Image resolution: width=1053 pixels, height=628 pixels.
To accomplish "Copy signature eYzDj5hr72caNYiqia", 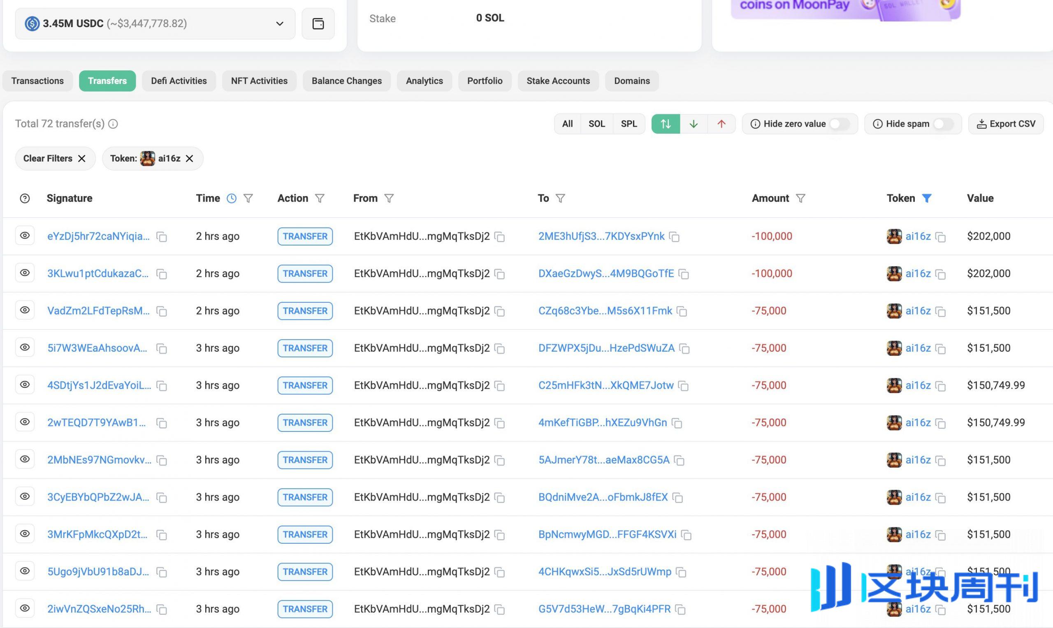I will coord(161,237).
